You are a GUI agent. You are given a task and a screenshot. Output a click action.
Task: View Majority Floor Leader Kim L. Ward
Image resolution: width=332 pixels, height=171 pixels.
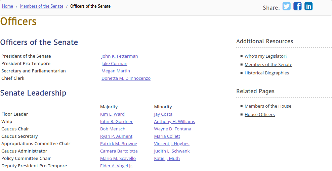[x=112, y=114]
